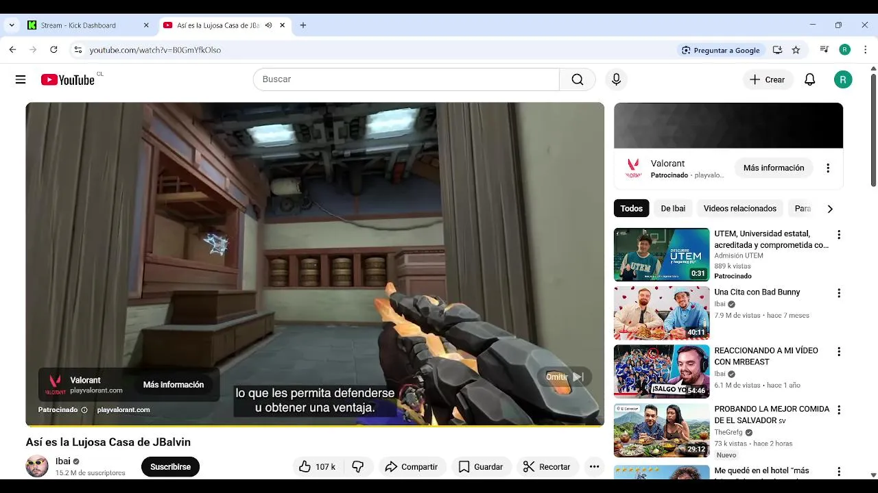Open notifications bell
Viewport: 878px width, 493px height.
click(809, 79)
